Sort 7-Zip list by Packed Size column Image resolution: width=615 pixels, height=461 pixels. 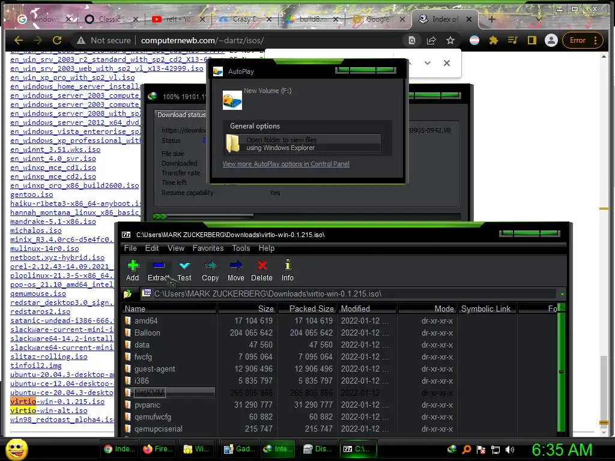point(307,309)
